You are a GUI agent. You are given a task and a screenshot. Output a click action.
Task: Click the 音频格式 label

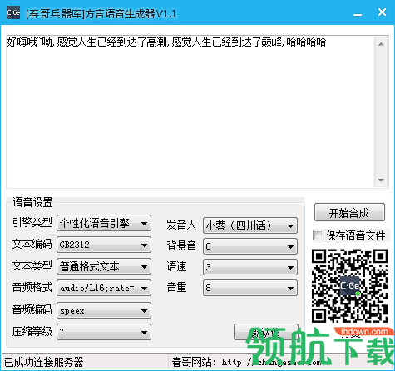pos(32,287)
